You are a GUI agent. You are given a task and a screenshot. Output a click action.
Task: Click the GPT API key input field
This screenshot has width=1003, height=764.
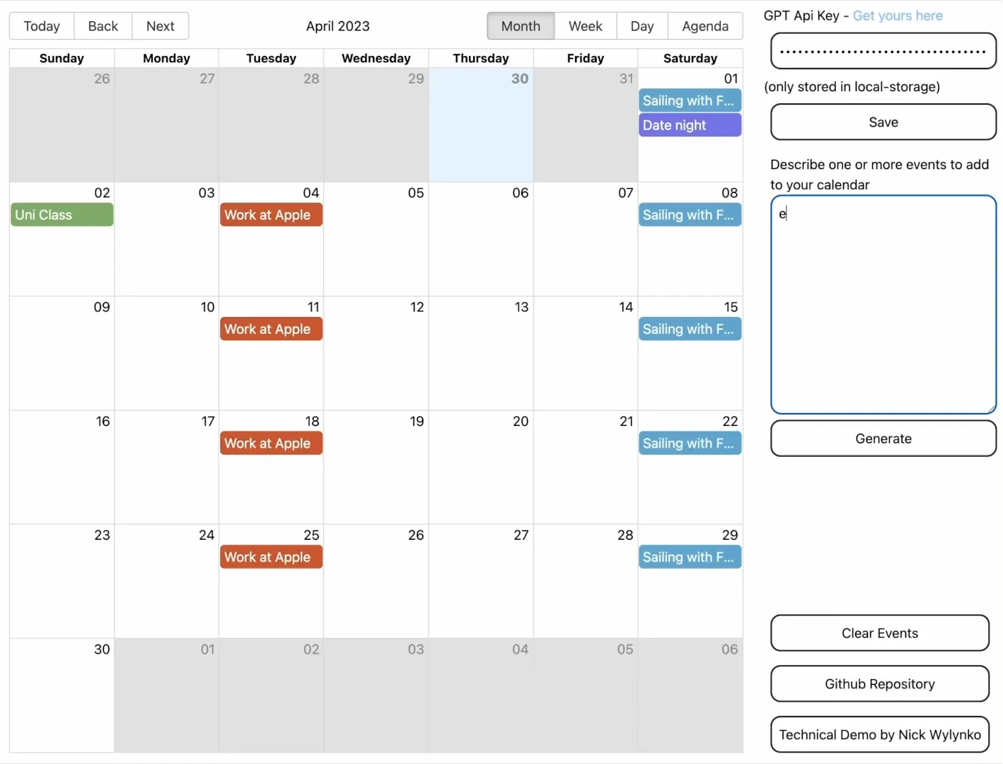coord(882,50)
